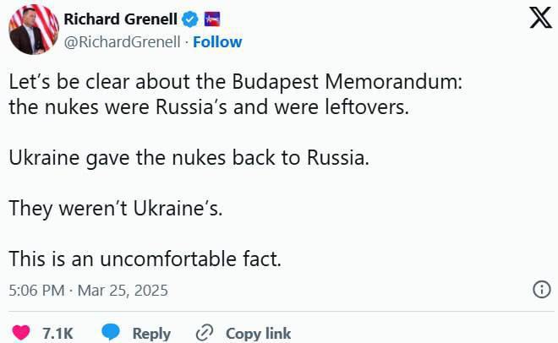This screenshot has width=558, height=343.
Task: Open the 5:06 PM · Mar 25, 2025 timestamp
Action: (89, 291)
